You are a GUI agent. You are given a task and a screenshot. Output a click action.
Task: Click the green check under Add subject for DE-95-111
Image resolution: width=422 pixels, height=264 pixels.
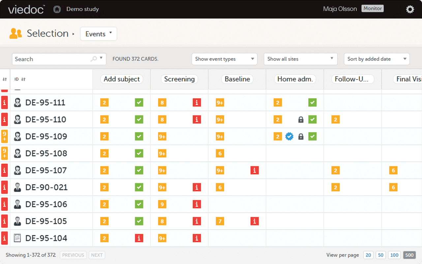139,103
